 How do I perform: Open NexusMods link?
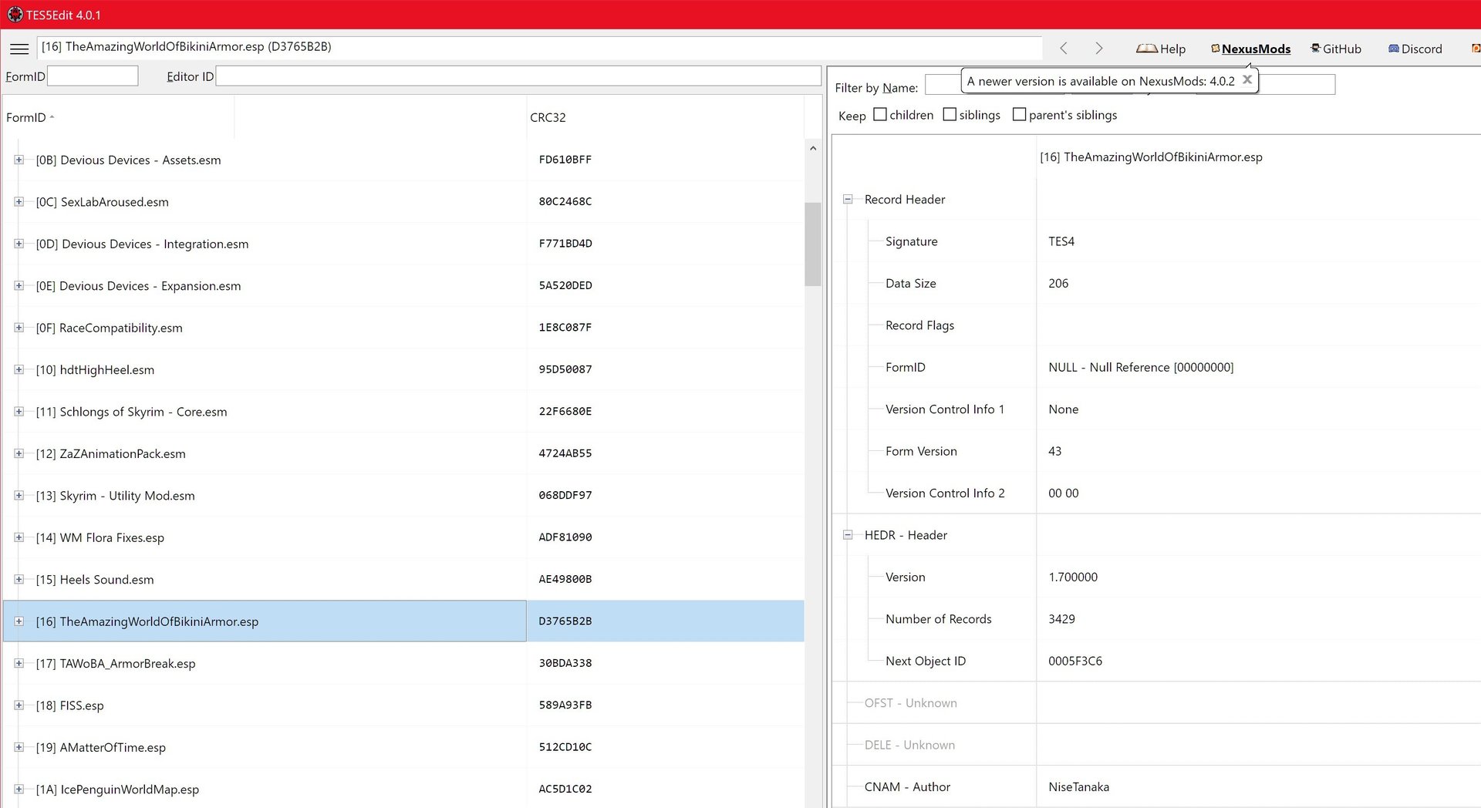click(x=1250, y=49)
